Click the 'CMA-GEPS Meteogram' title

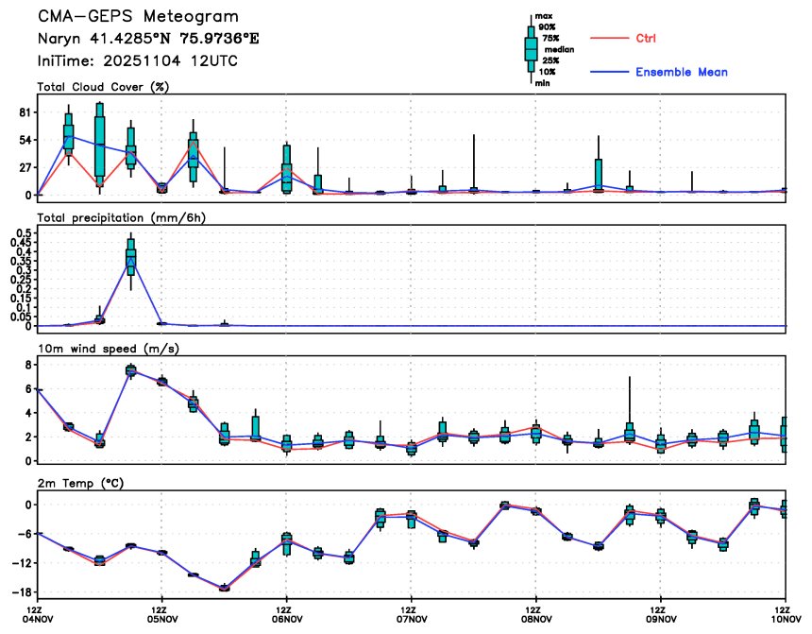click(x=138, y=17)
